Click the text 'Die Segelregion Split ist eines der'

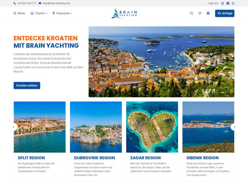(x=36, y=164)
